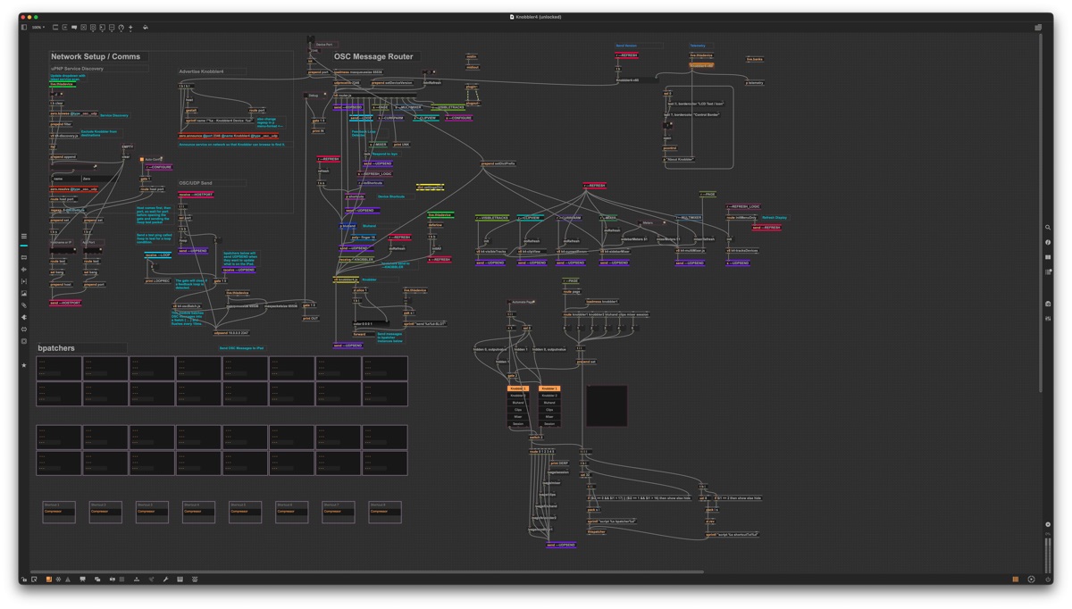
Task: Click the 'route 0 1 2 3 4 5' object
Action: pyautogui.click(x=542, y=452)
